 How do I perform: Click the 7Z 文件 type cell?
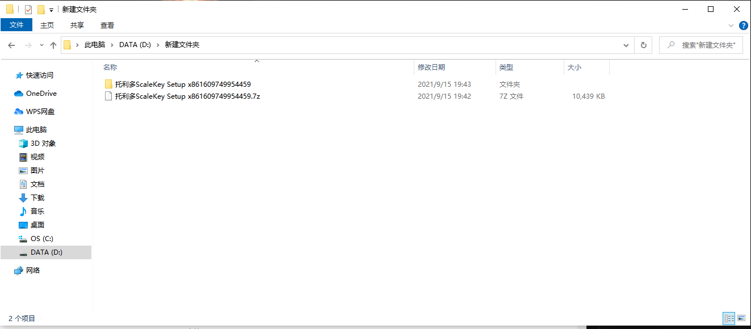click(x=511, y=96)
